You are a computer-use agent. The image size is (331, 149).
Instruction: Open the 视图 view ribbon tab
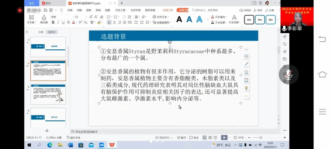click(x=107, y=10)
